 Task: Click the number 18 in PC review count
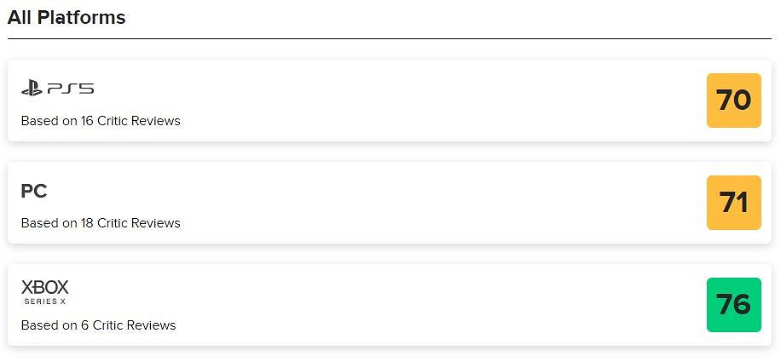[x=87, y=223]
